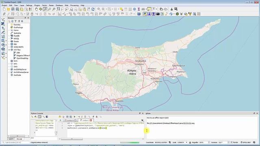260x146 pixels.
Task: Click the left-side Add Vector Layer icon
Action: [x=3, y=19]
